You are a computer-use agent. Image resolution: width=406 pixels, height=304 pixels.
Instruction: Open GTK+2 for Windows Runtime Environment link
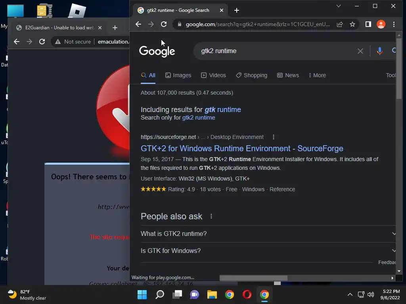coord(242,148)
